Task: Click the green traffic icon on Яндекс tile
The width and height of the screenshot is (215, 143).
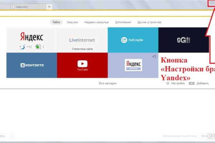Action: pyautogui.click(x=37, y=47)
